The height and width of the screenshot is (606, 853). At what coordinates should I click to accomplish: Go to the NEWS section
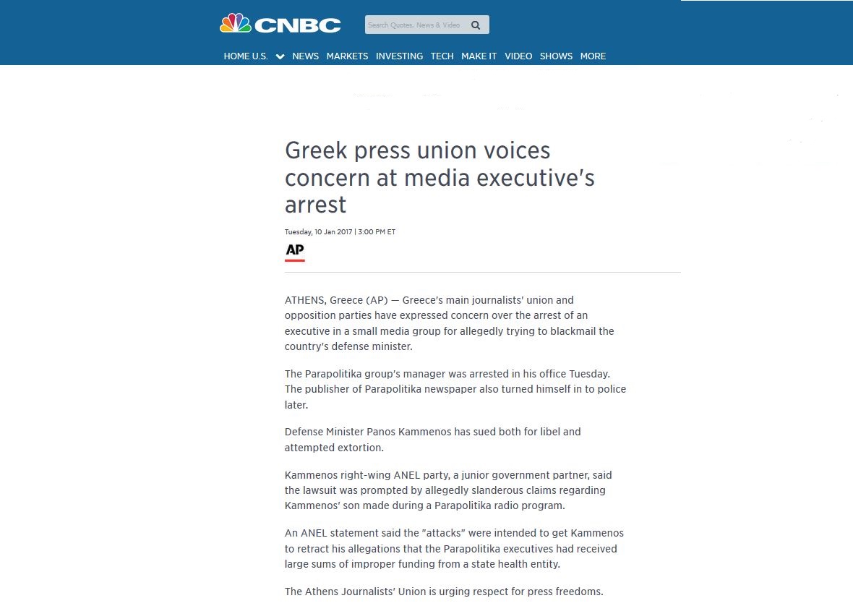(x=305, y=56)
